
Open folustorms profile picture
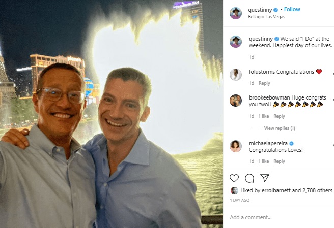tap(236, 75)
